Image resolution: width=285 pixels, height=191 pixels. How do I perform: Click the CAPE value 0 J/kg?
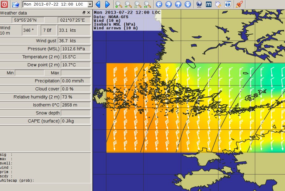pyautogui.click(x=76, y=121)
